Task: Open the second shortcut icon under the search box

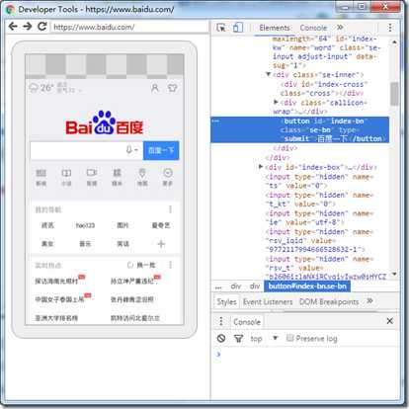Action: tap(66, 177)
